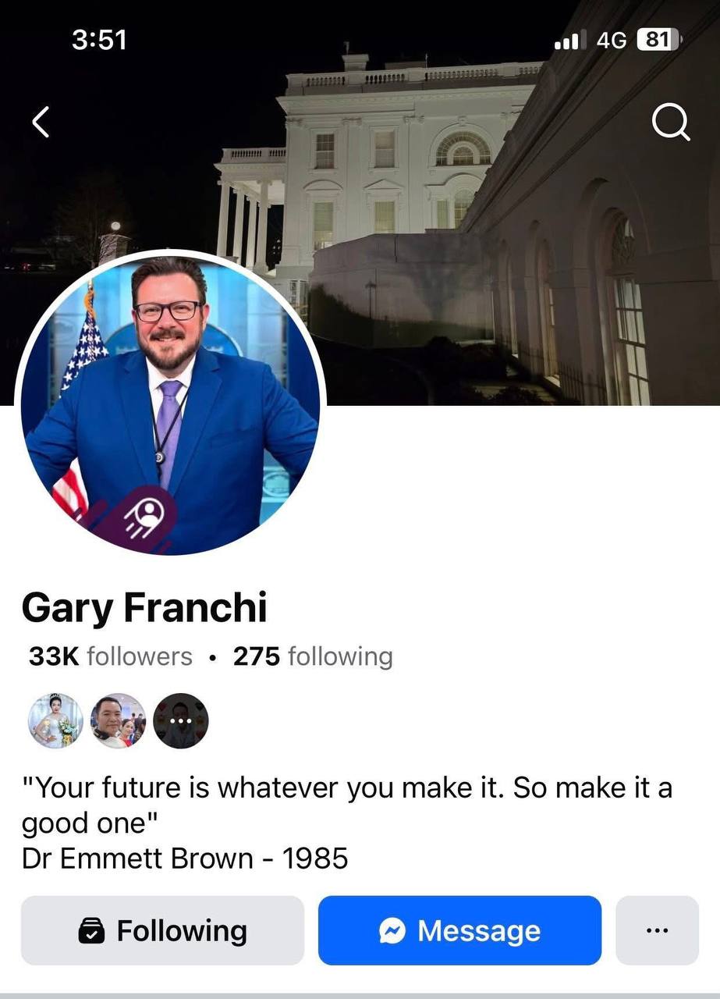Tap the Gary Franchi profile name

144,608
